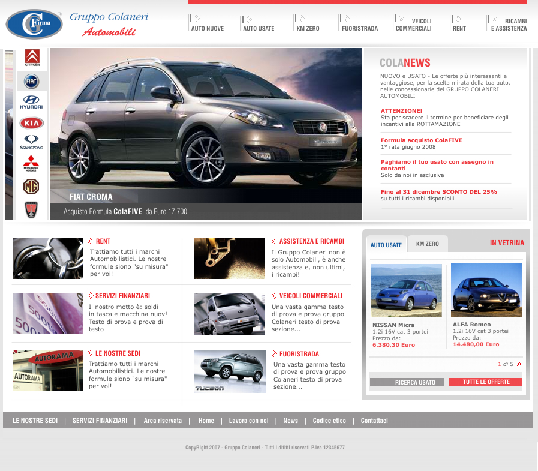Viewport: 538px width, 471px height.
Task: Click the 14.480,00 Euro price
Action: 476,344
